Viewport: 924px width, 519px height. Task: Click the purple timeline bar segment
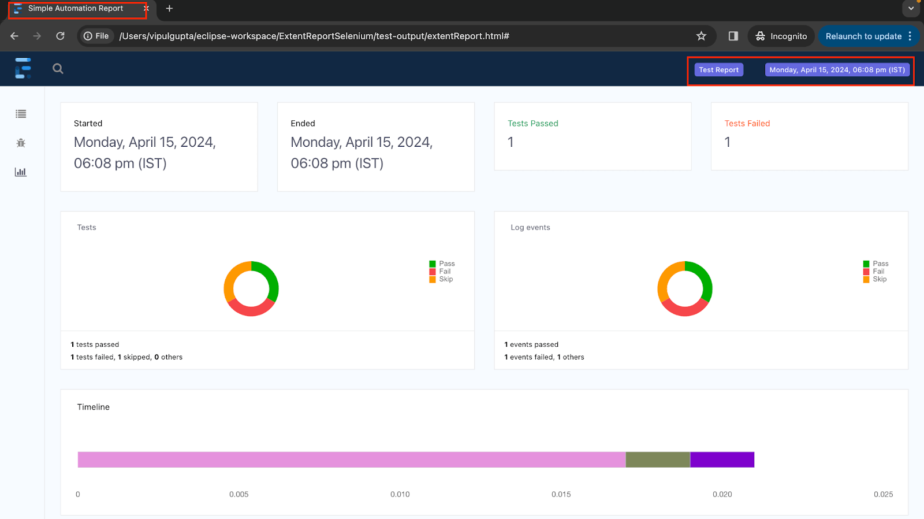[722, 459]
